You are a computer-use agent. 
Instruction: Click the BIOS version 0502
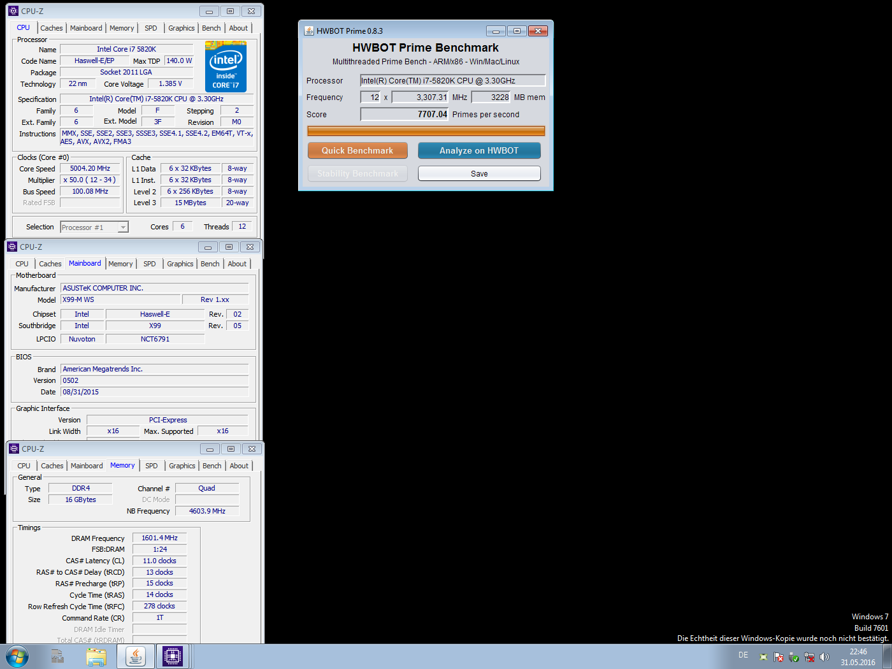[154, 380]
